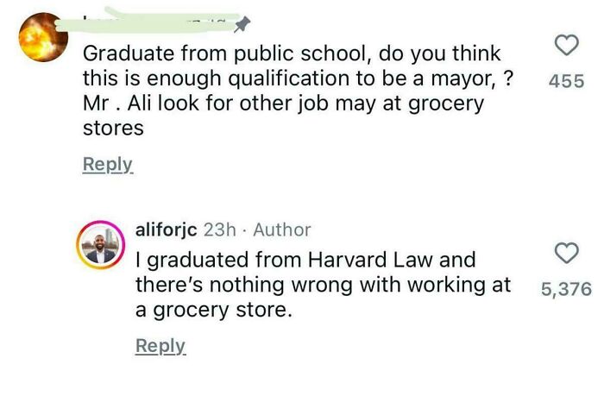Click the 23h timestamp on aliforjc's reply

click(218, 229)
